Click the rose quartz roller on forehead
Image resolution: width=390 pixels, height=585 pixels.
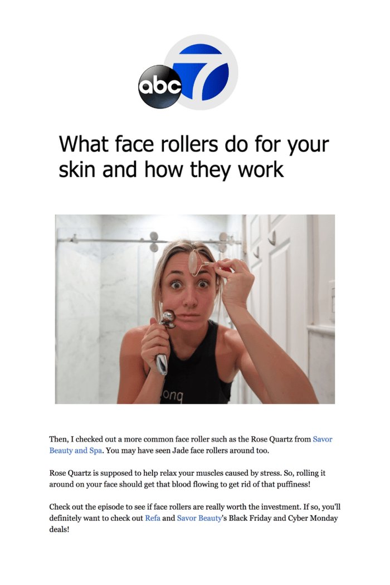[x=198, y=263]
